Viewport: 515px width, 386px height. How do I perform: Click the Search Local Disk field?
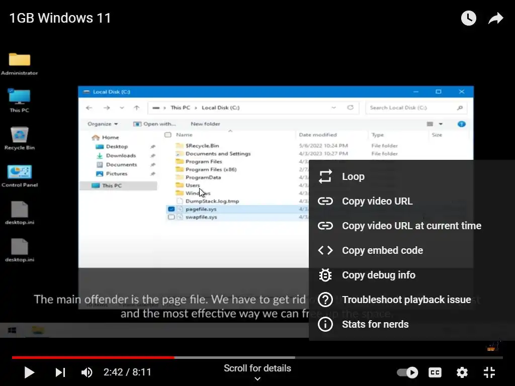tap(416, 108)
